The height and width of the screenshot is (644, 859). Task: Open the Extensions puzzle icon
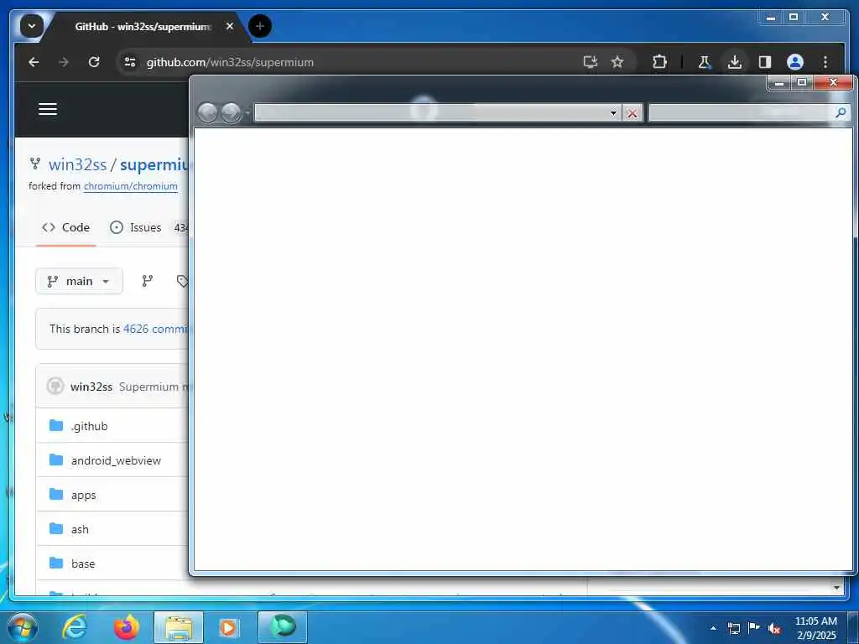(x=659, y=62)
